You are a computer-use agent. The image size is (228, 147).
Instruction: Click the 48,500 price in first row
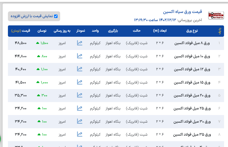click(x=21, y=43)
